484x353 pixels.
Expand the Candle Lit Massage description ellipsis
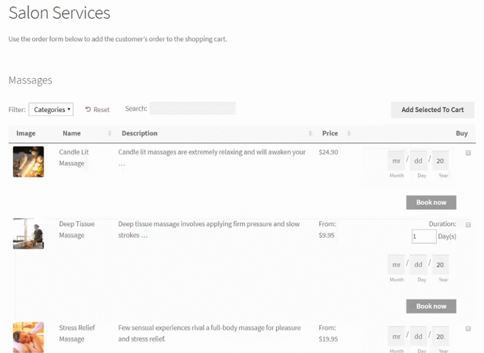click(x=122, y=163)
